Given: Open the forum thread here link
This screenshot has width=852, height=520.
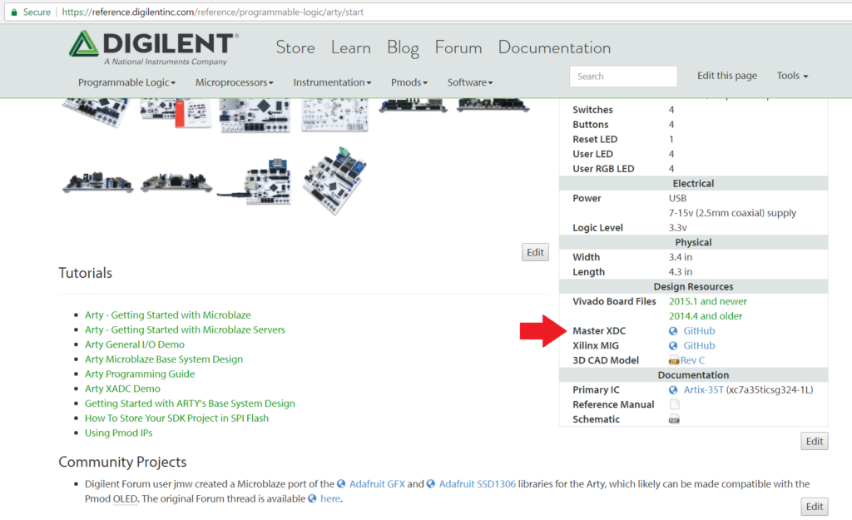Looking at the screenshot, I should [x=329, y=498].
